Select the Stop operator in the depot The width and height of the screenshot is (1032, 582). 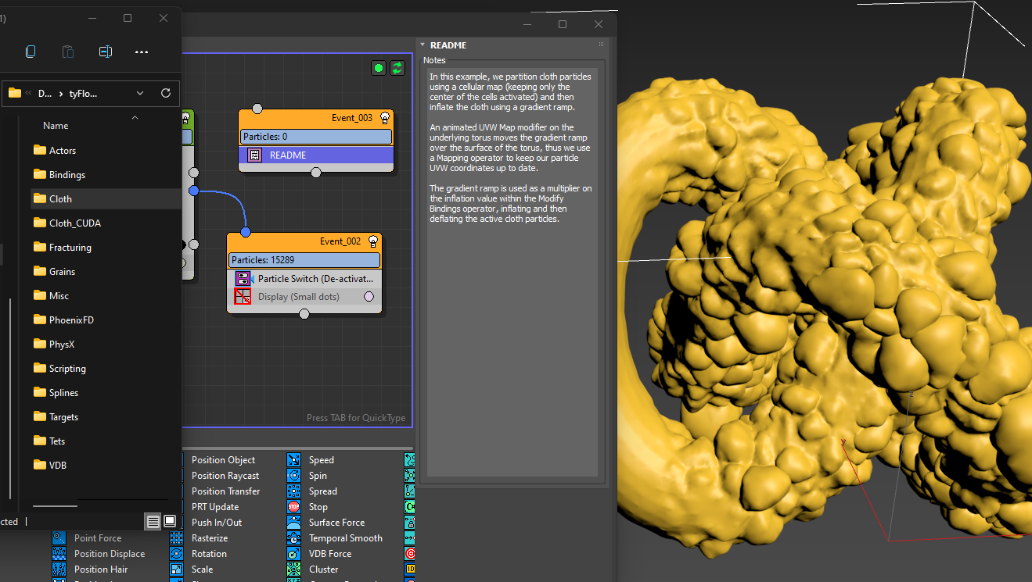point(318,506)
